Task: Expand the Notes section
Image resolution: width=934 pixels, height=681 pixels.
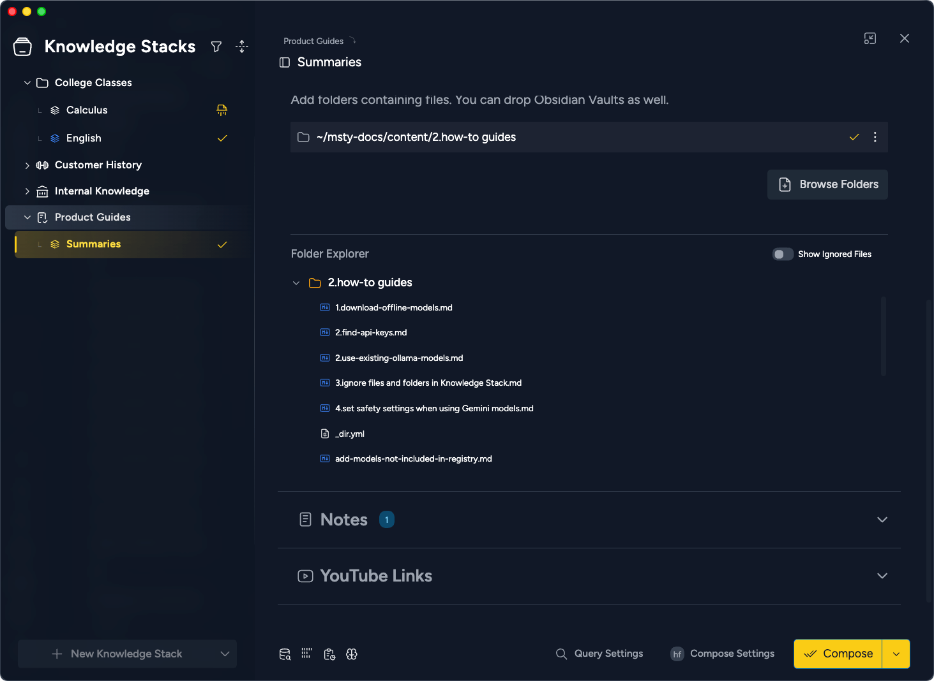Action: pyautogui.click(x=882, y=520)
